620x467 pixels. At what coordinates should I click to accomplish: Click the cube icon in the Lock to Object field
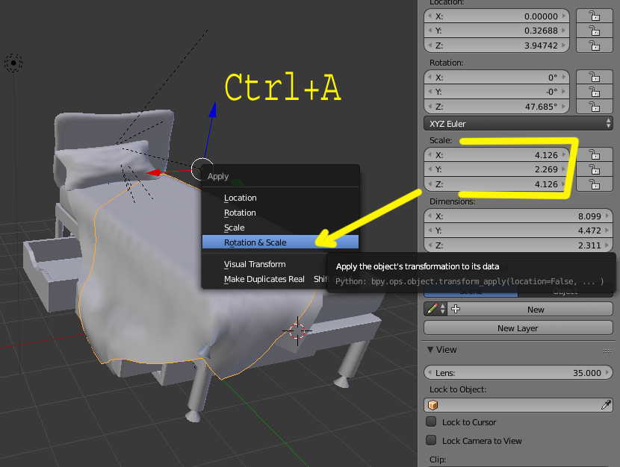(433, 405)
